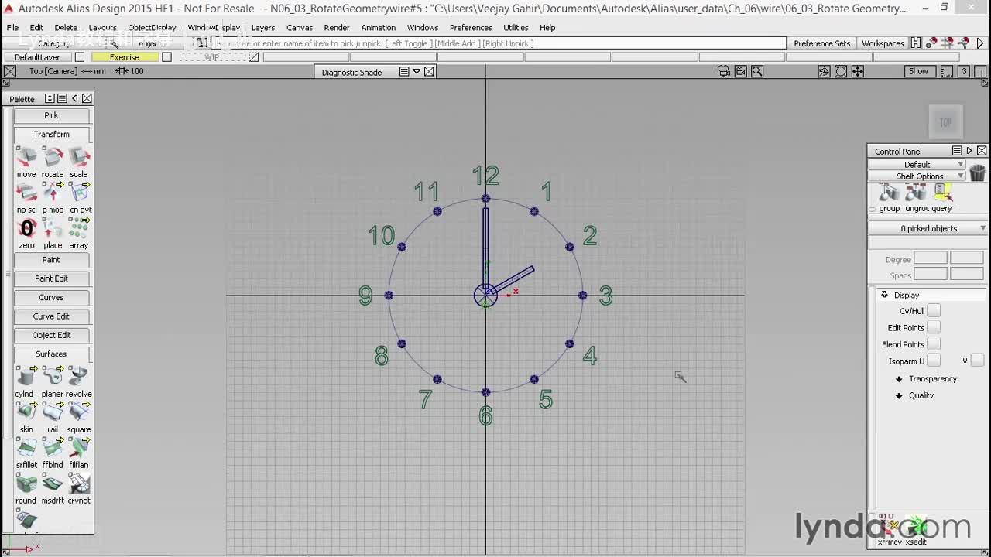
Task: Close the Diagnostic Shade panel
Action: [429, 71]
